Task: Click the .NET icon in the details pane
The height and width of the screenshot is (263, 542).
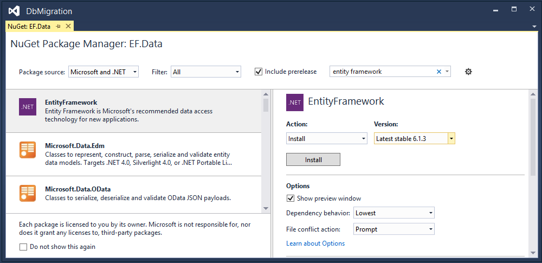Action: click(x=295, y=102)
